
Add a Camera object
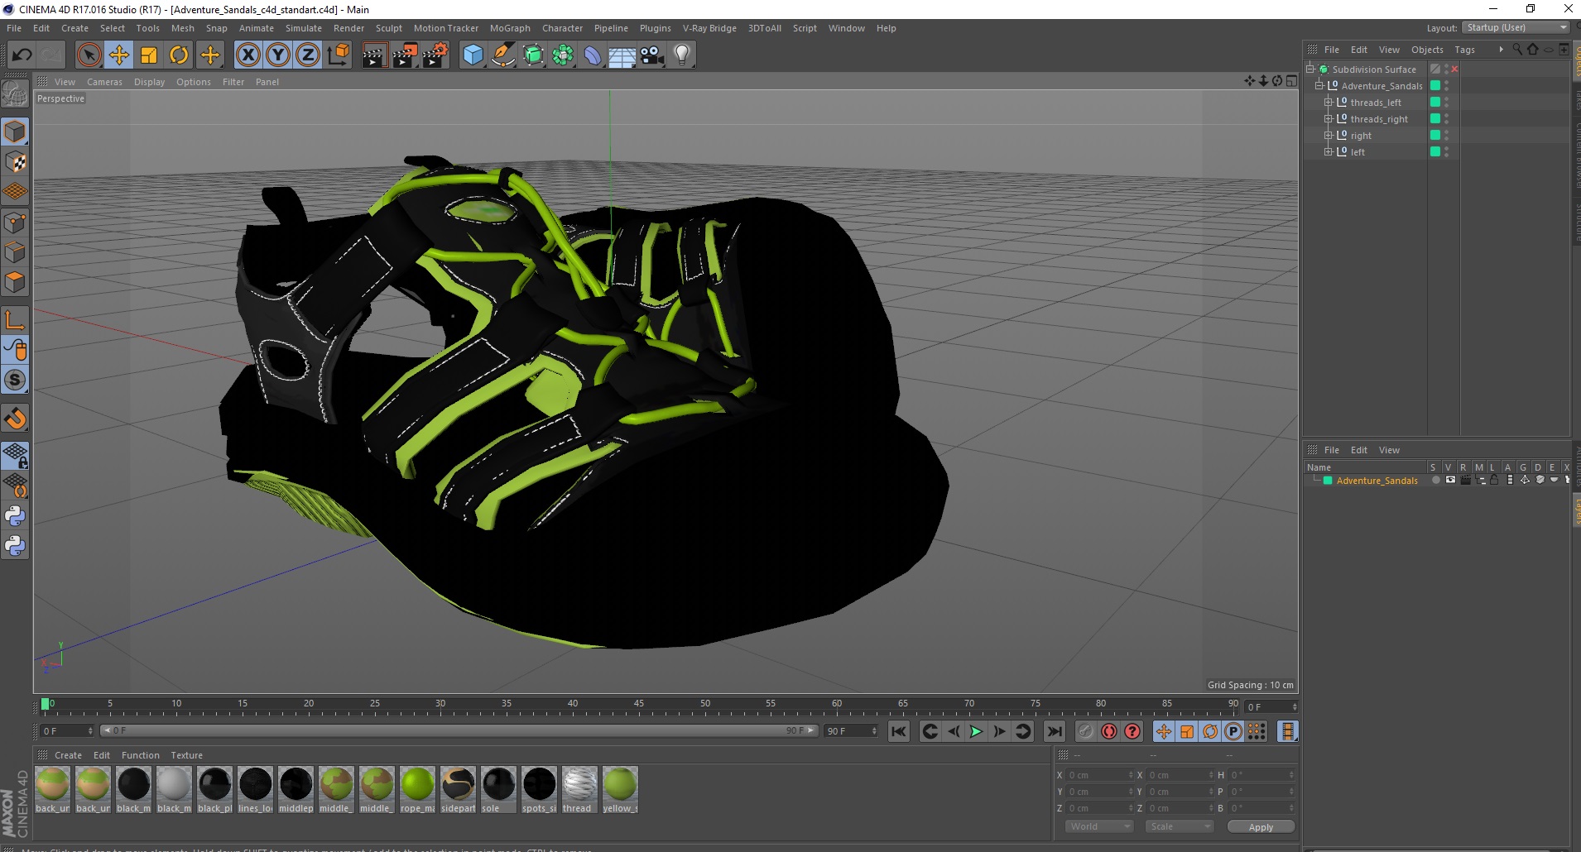(x=652, y=55)
